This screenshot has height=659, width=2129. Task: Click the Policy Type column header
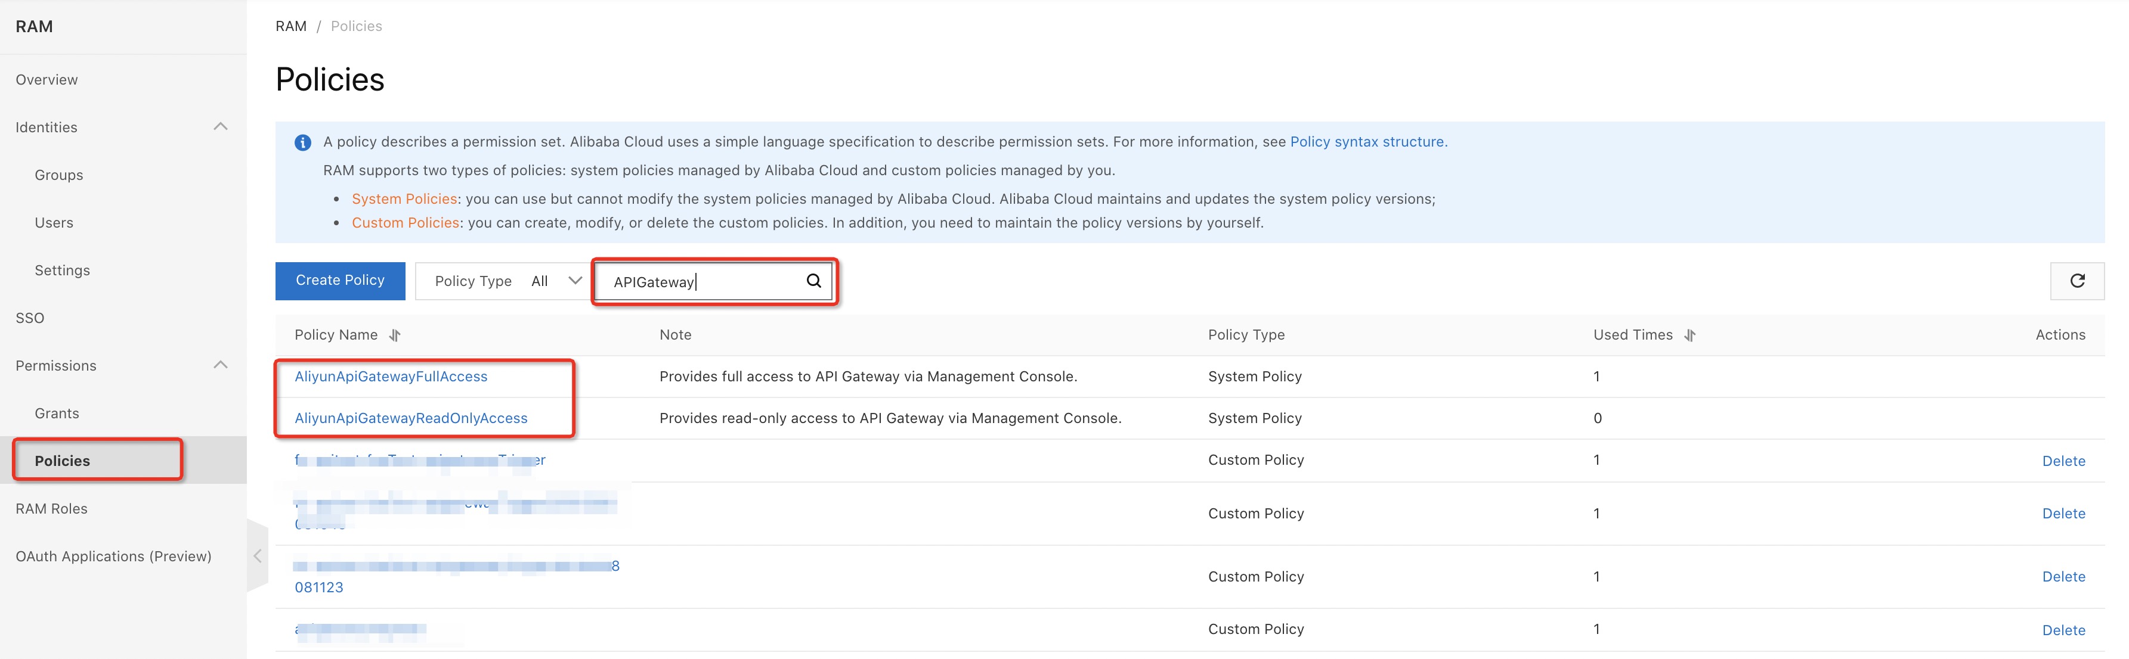click(x=1246, y=335)
